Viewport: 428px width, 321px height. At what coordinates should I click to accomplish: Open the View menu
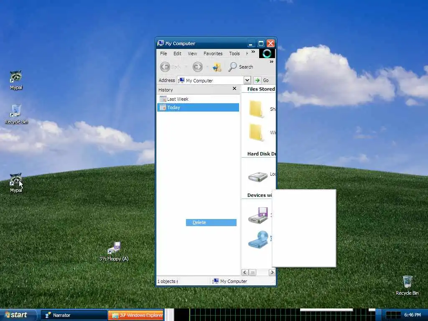[192, 53]
